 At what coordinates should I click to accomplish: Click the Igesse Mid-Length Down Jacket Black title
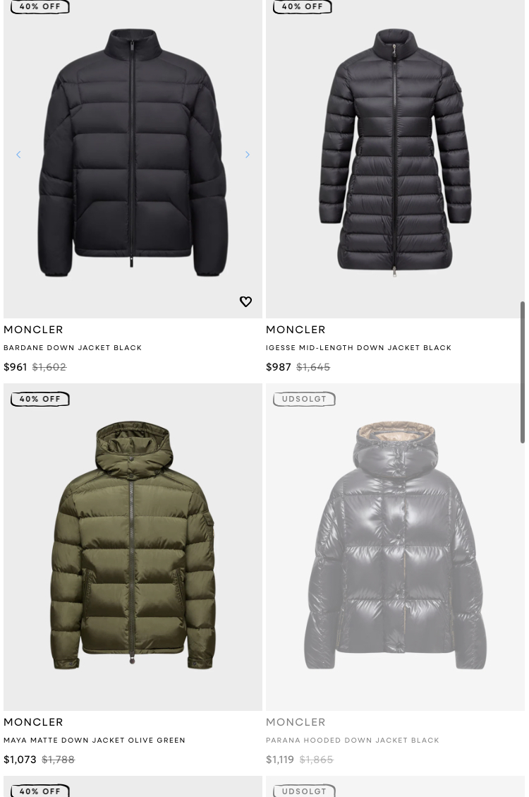click(x=358, y=347)
